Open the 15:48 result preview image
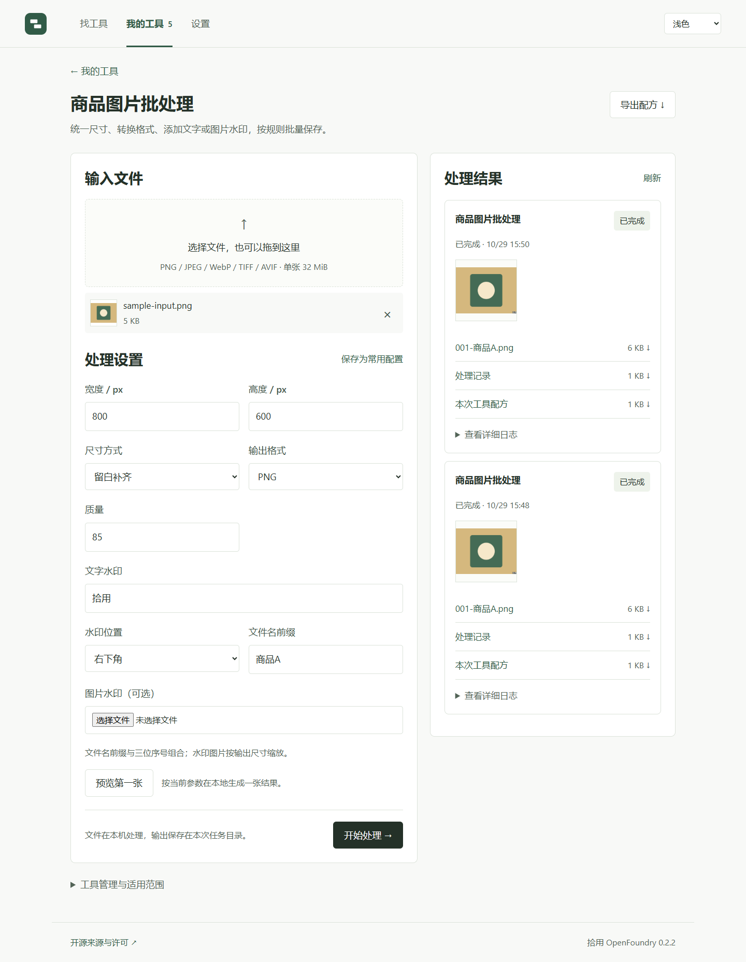Viewport: 746px width, 962px height. pyautogui.click(x=486, y=551)
